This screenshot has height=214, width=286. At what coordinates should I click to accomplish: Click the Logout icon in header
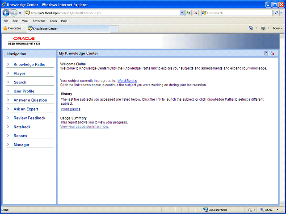coord(273,53)
